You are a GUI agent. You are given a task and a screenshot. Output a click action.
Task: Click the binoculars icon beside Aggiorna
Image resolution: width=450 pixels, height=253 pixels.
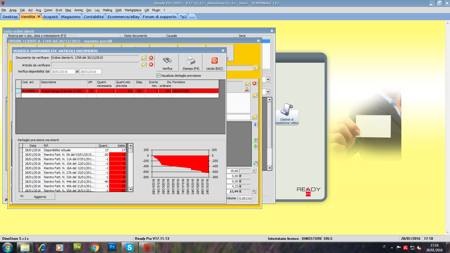22,196
